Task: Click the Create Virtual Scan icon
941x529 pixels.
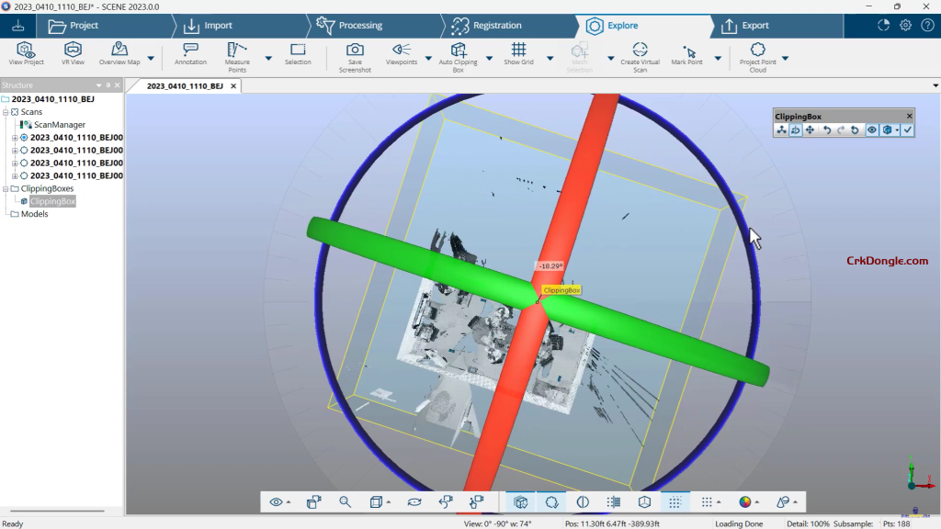Action: click(x=641, y=50)
